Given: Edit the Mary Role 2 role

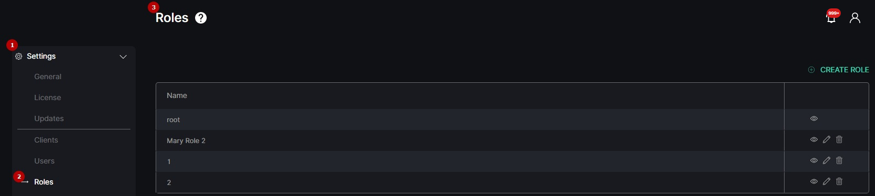Looking at the screenshot, I should 827,139.
